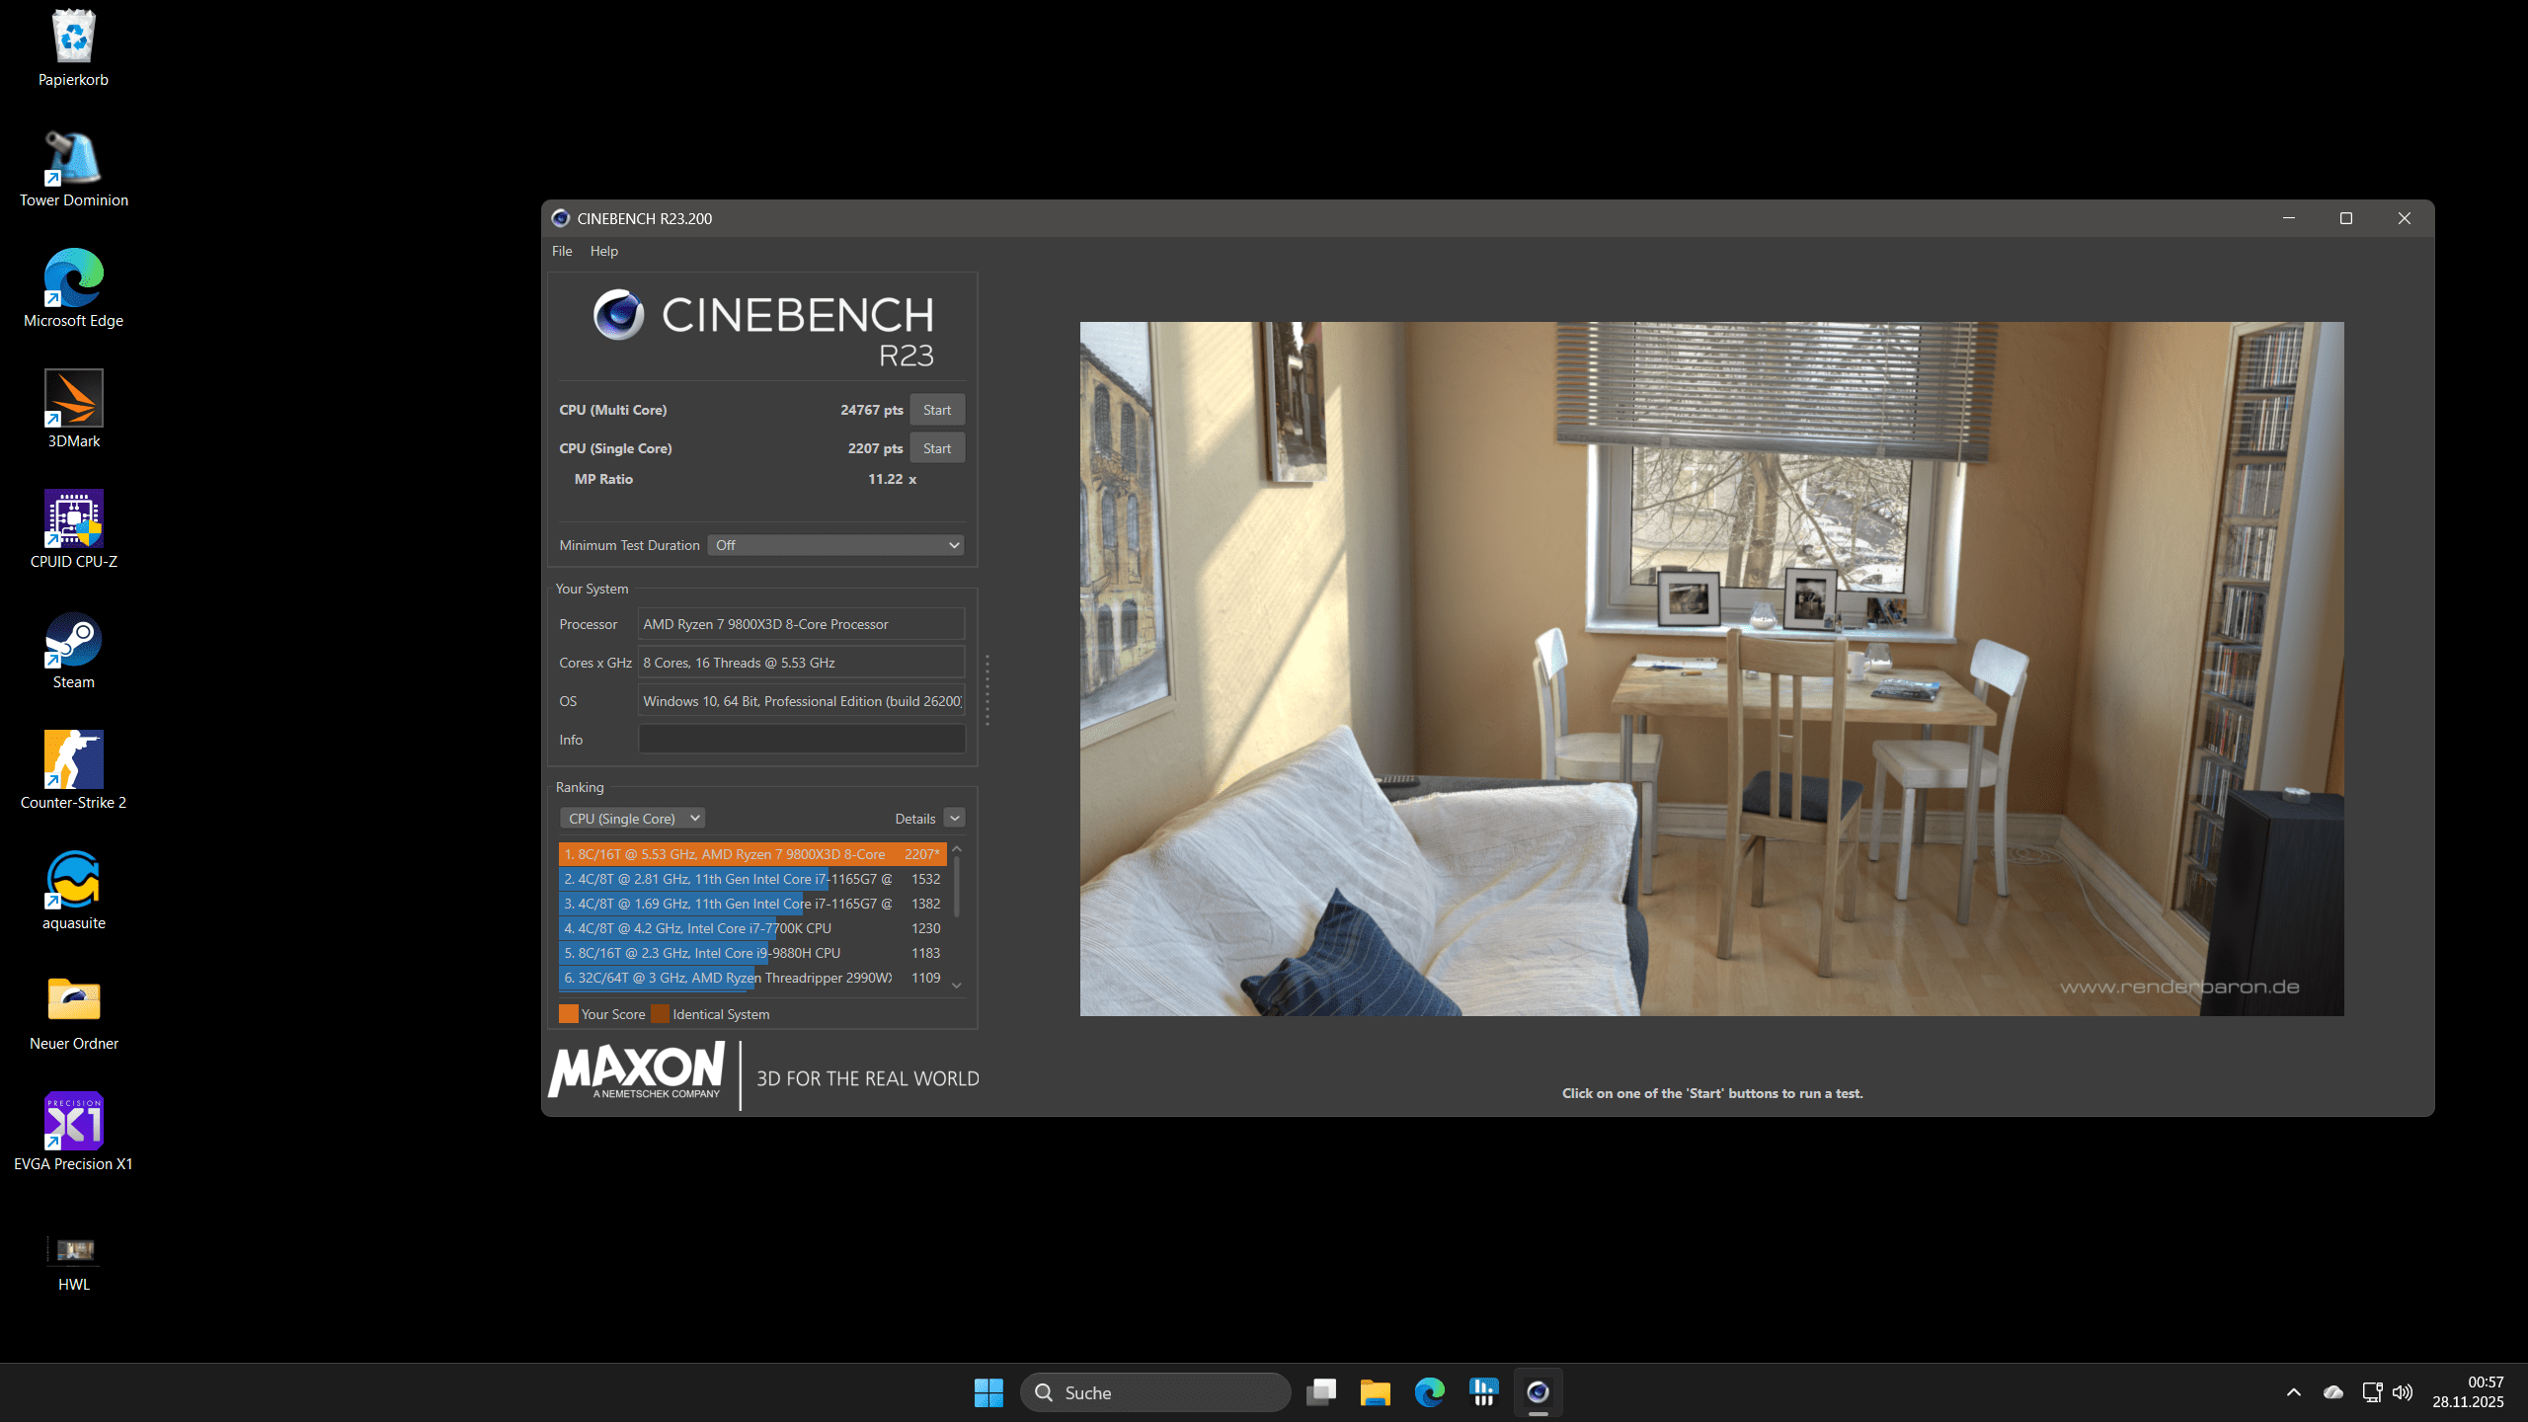
Task: Expand the Details dropdown arrow
Action: [x=954, y=819]
